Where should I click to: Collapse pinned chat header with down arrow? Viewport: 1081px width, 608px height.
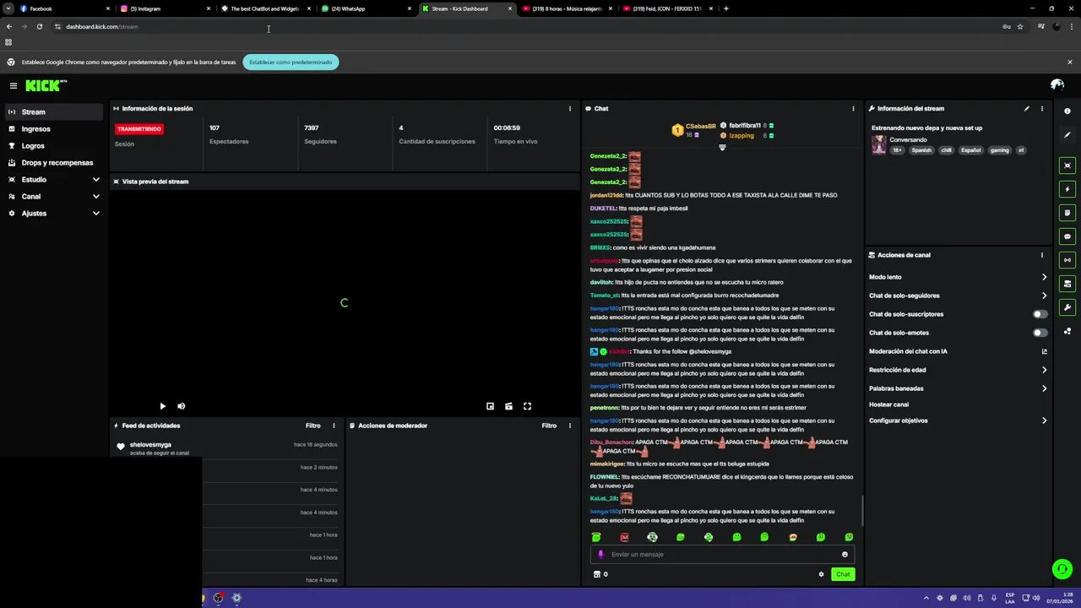pos(722,148)
